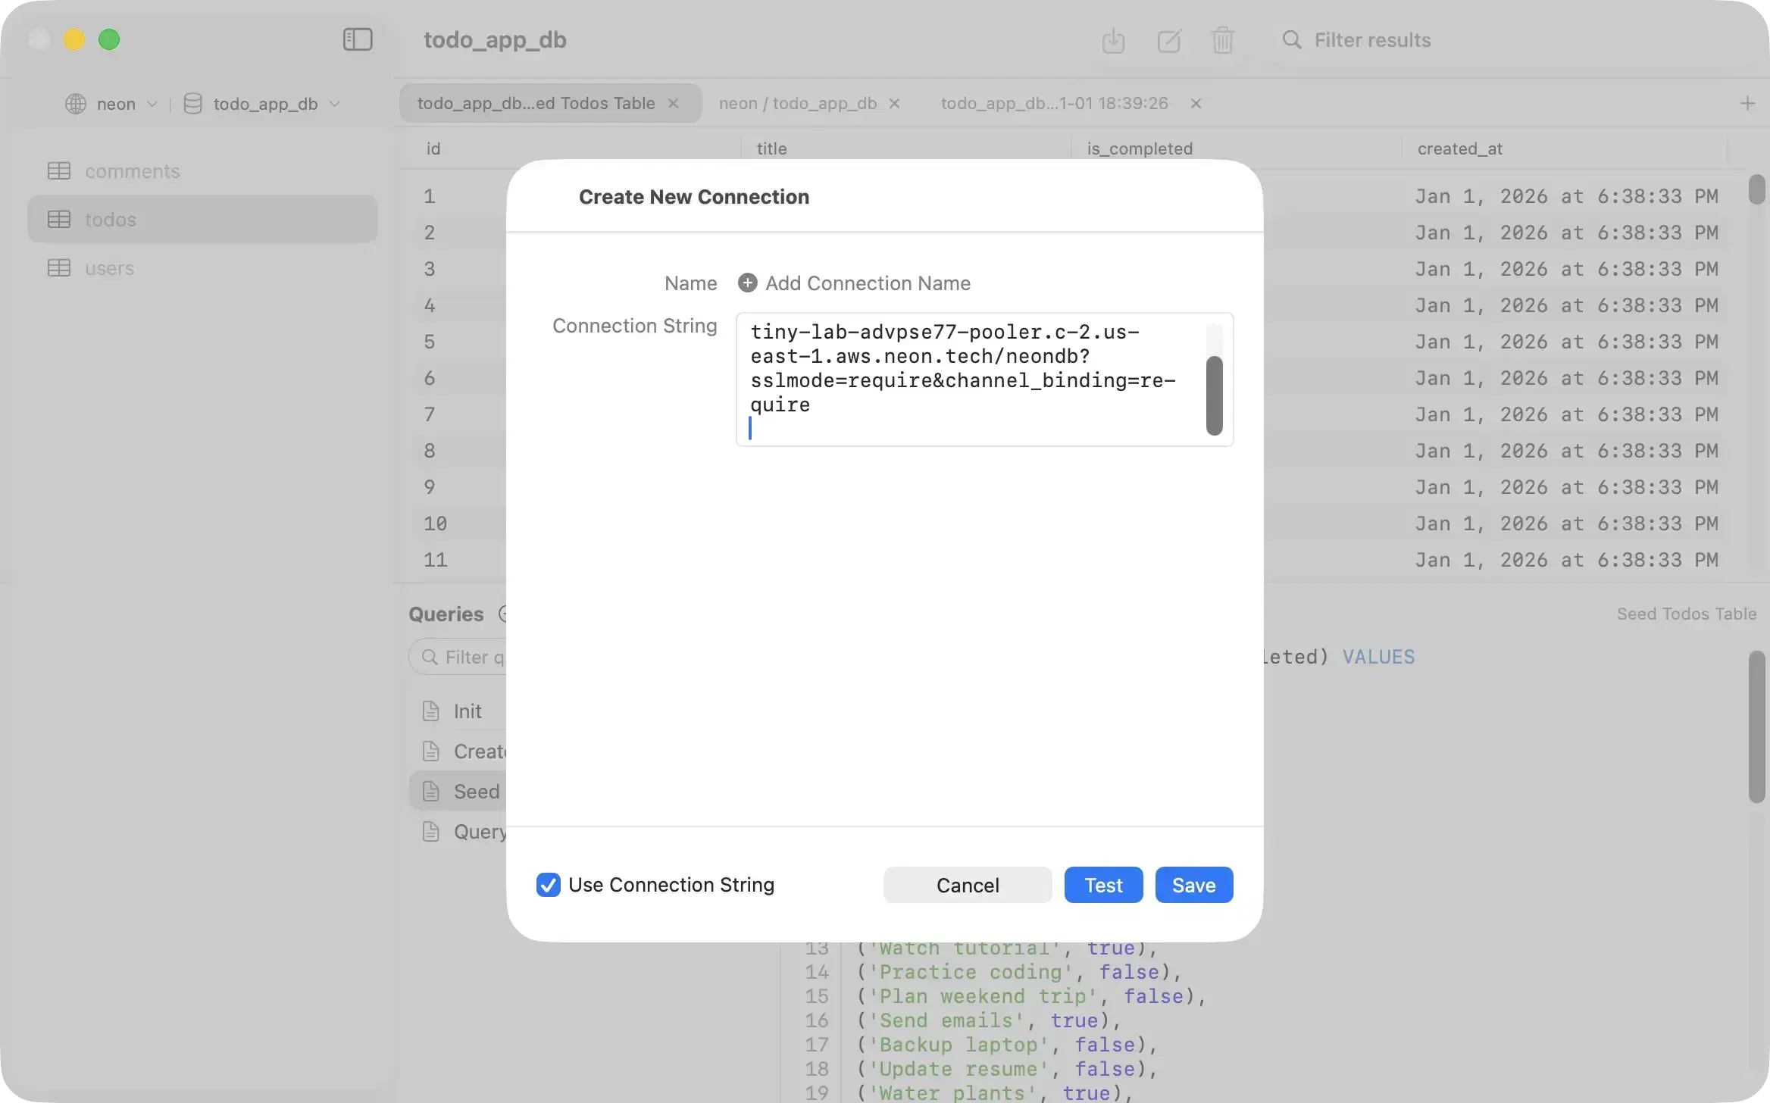Click the users table icon
Viewport: 1770px width, 1103px height.
tap(59, 268)
